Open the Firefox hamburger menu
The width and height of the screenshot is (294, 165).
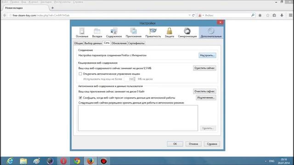click(290, 15)
